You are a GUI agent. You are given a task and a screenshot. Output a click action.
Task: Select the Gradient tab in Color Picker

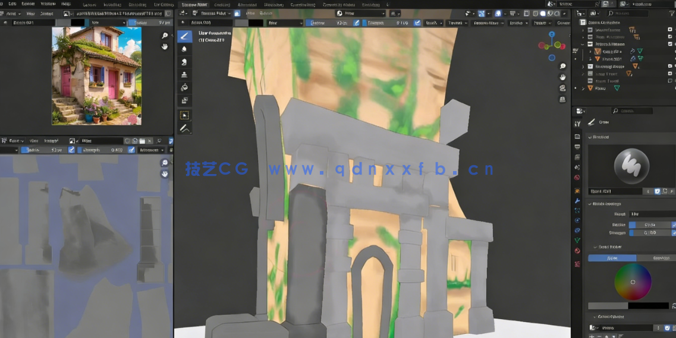pos(656,258)
